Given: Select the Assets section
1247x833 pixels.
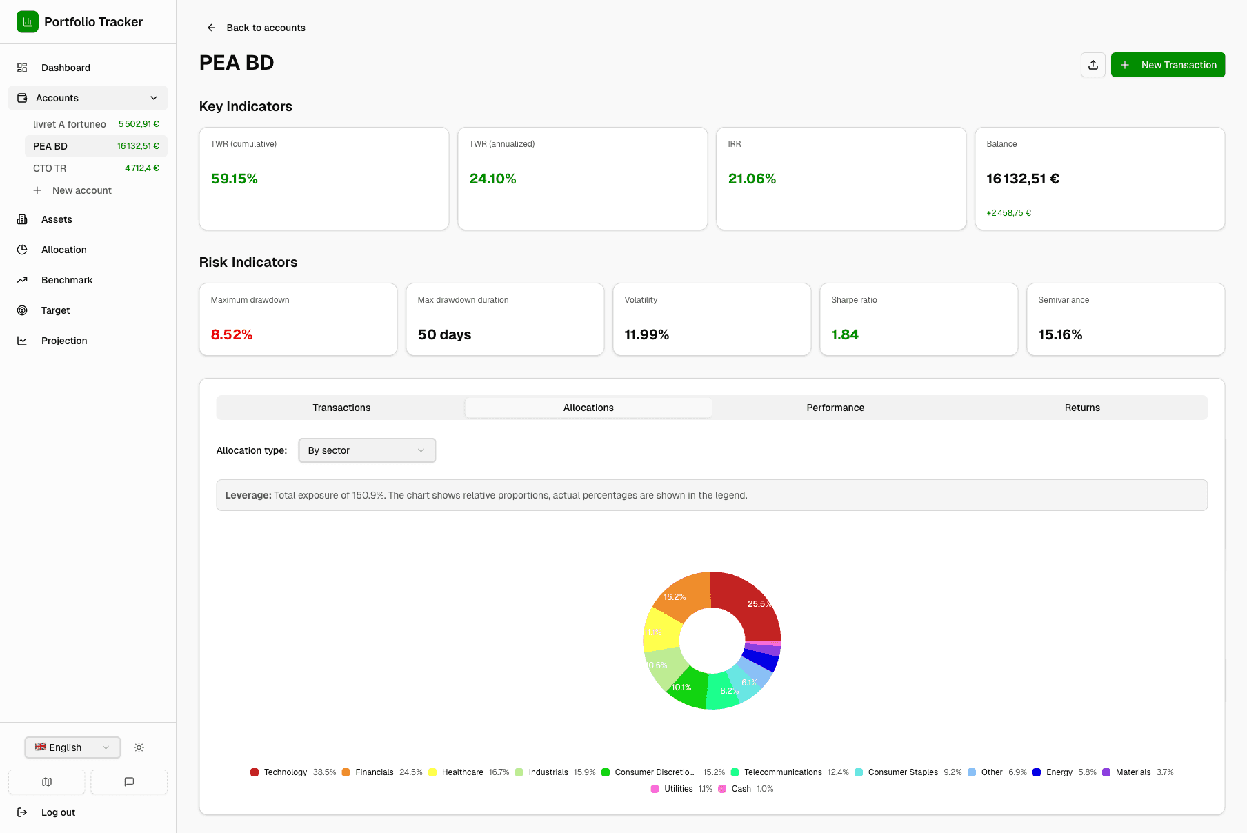Looking at the screenshot, I should [x=56, y=219].
